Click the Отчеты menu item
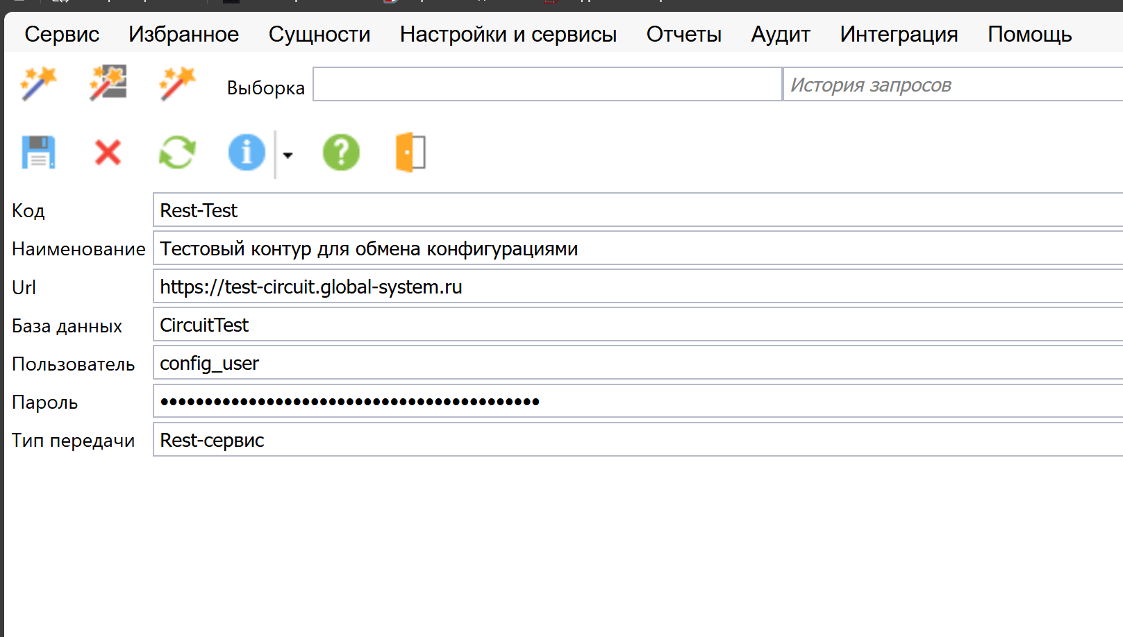Image resolution: width=1123 pixels, height=637 pixels. coord(683,34)
